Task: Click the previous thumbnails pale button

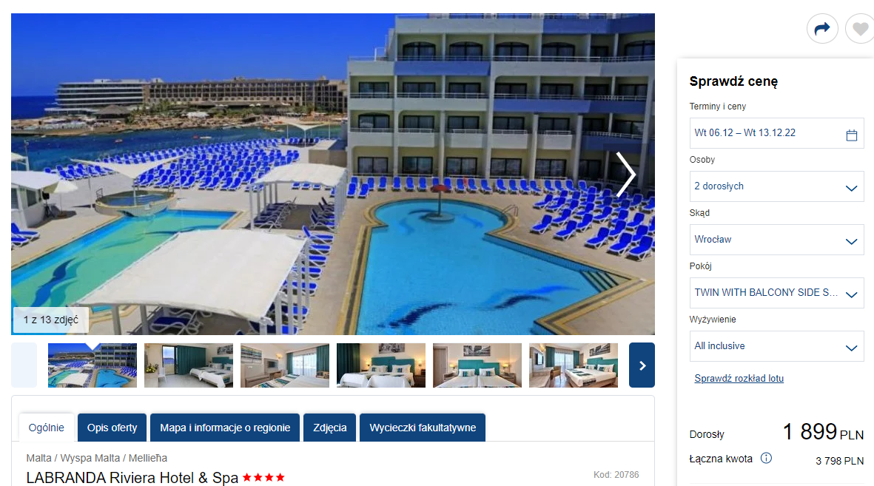Action: [x=24, y=365]
